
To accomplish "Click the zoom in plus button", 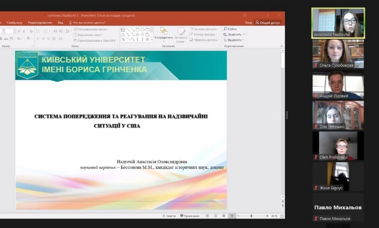I will tap(267, 216).
